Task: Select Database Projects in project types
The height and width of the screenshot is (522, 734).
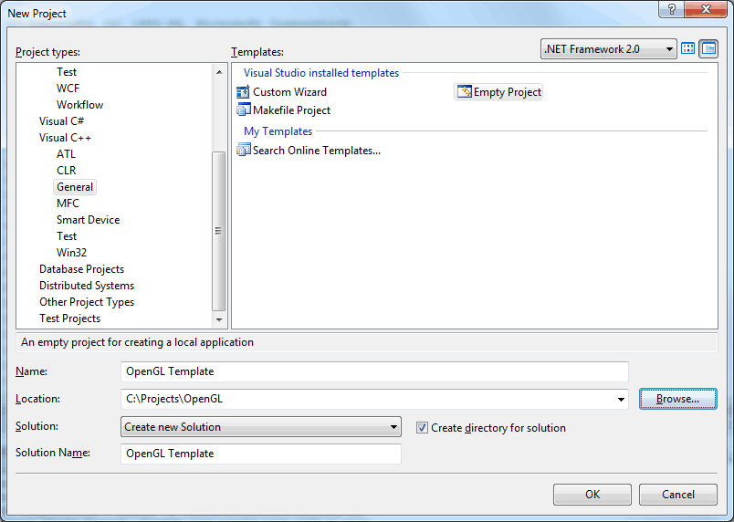Action: (81, 269)
